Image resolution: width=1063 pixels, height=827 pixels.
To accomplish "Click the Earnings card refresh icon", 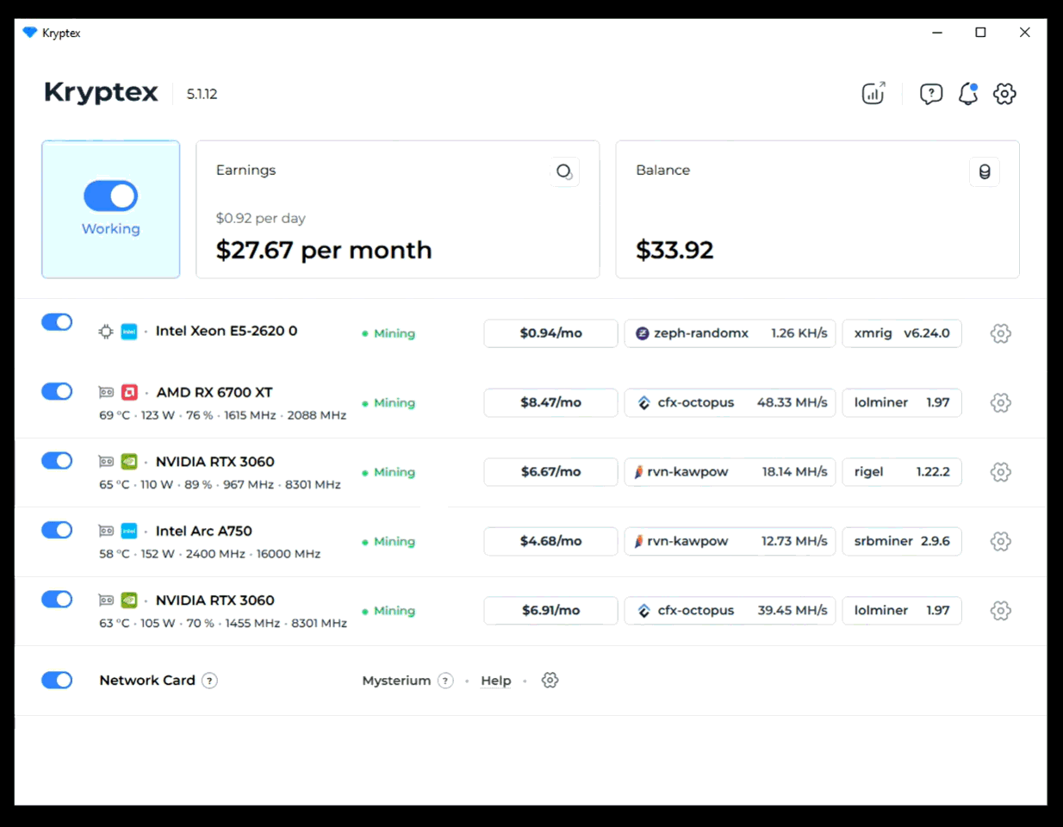I will (564, 171).
